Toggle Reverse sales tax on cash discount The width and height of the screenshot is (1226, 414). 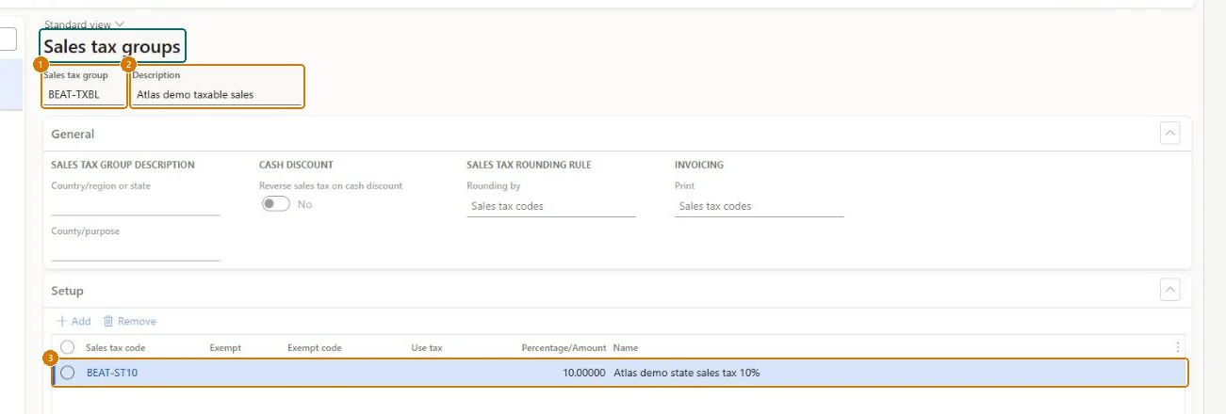coord(276,204)
